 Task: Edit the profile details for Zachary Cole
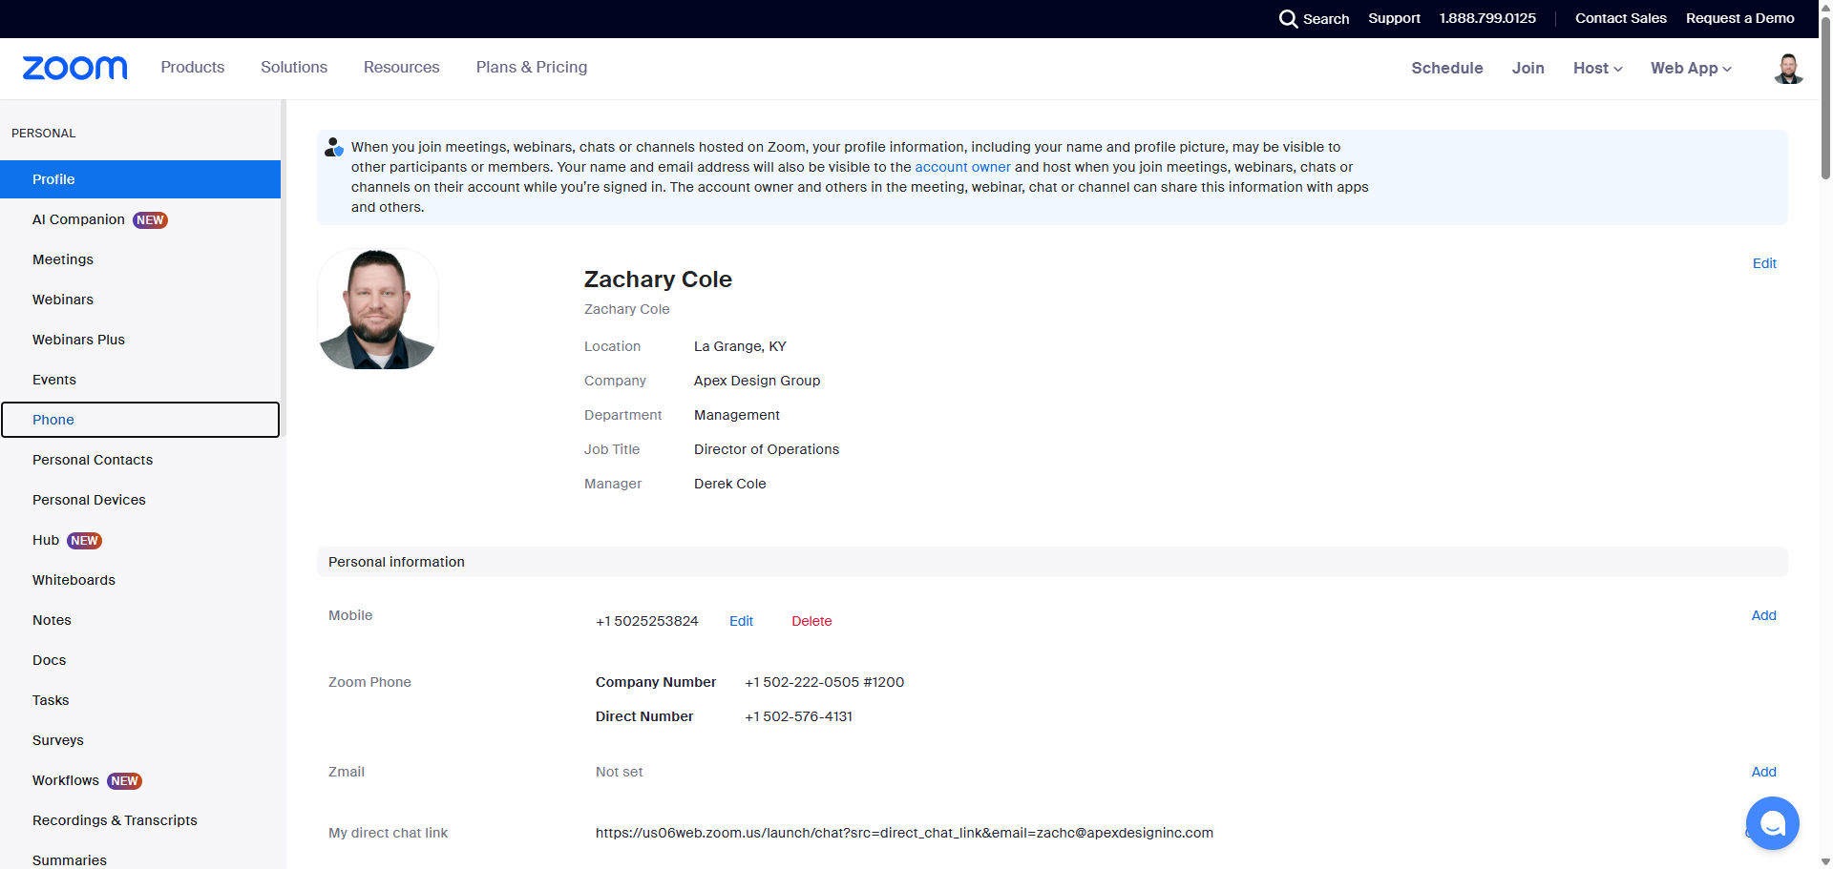1763,263
